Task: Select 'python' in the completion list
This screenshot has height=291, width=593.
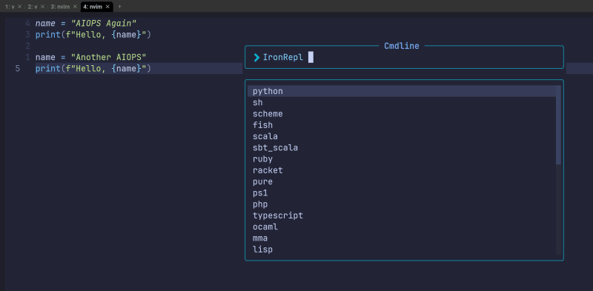Action: pos(402,91)
